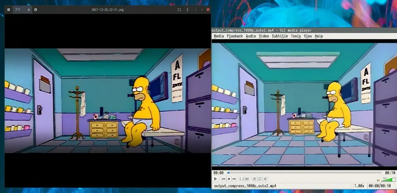The width and height of the screenshot is (397, 193).
Task: Minimize the image viewer window
Action: click(196, 10)
